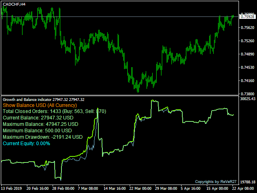
Task: Click the 0.75260 price scale label
Action: [247, 41]
